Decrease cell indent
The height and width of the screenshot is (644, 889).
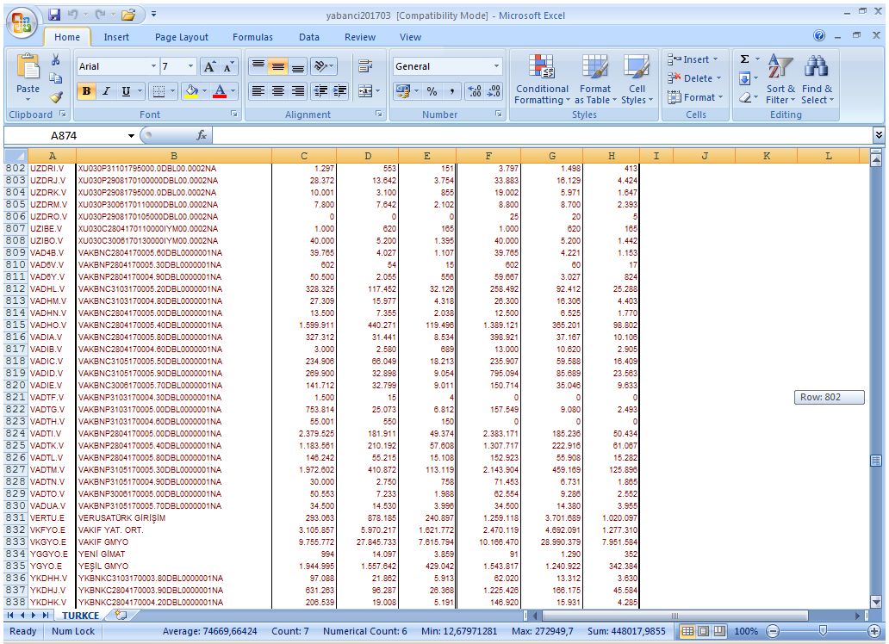point(320,90)
